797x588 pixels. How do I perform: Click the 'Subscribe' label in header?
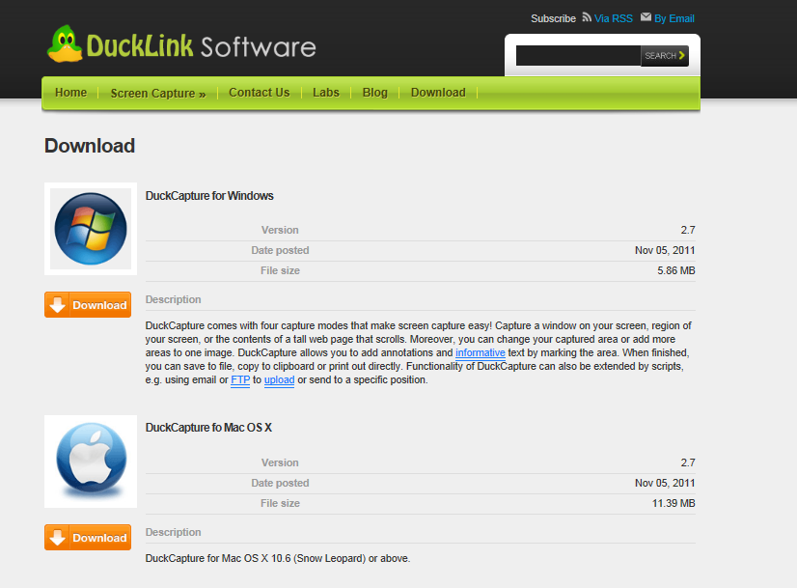click(553, 18)
